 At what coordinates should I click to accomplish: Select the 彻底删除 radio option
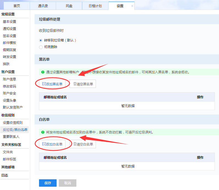tap(41, 47)
